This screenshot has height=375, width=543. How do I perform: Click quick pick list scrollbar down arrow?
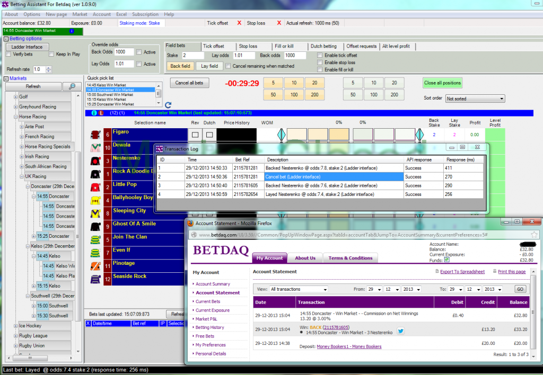coord(158,103)
